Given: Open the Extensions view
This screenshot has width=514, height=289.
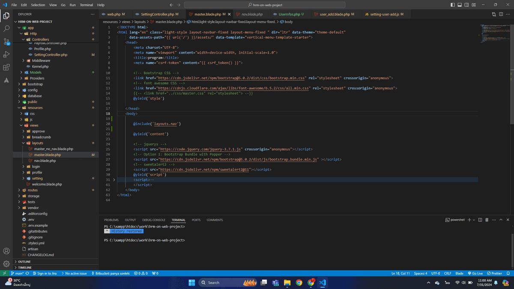Looking at the screenshot, I should click(6, 67).
